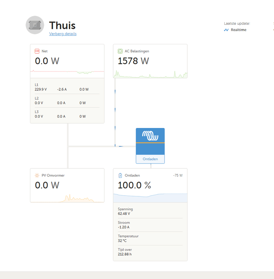Click the PV Omvormer production graph
The width and height of the screenshot is (274, 279).
[x=67, y=198]
